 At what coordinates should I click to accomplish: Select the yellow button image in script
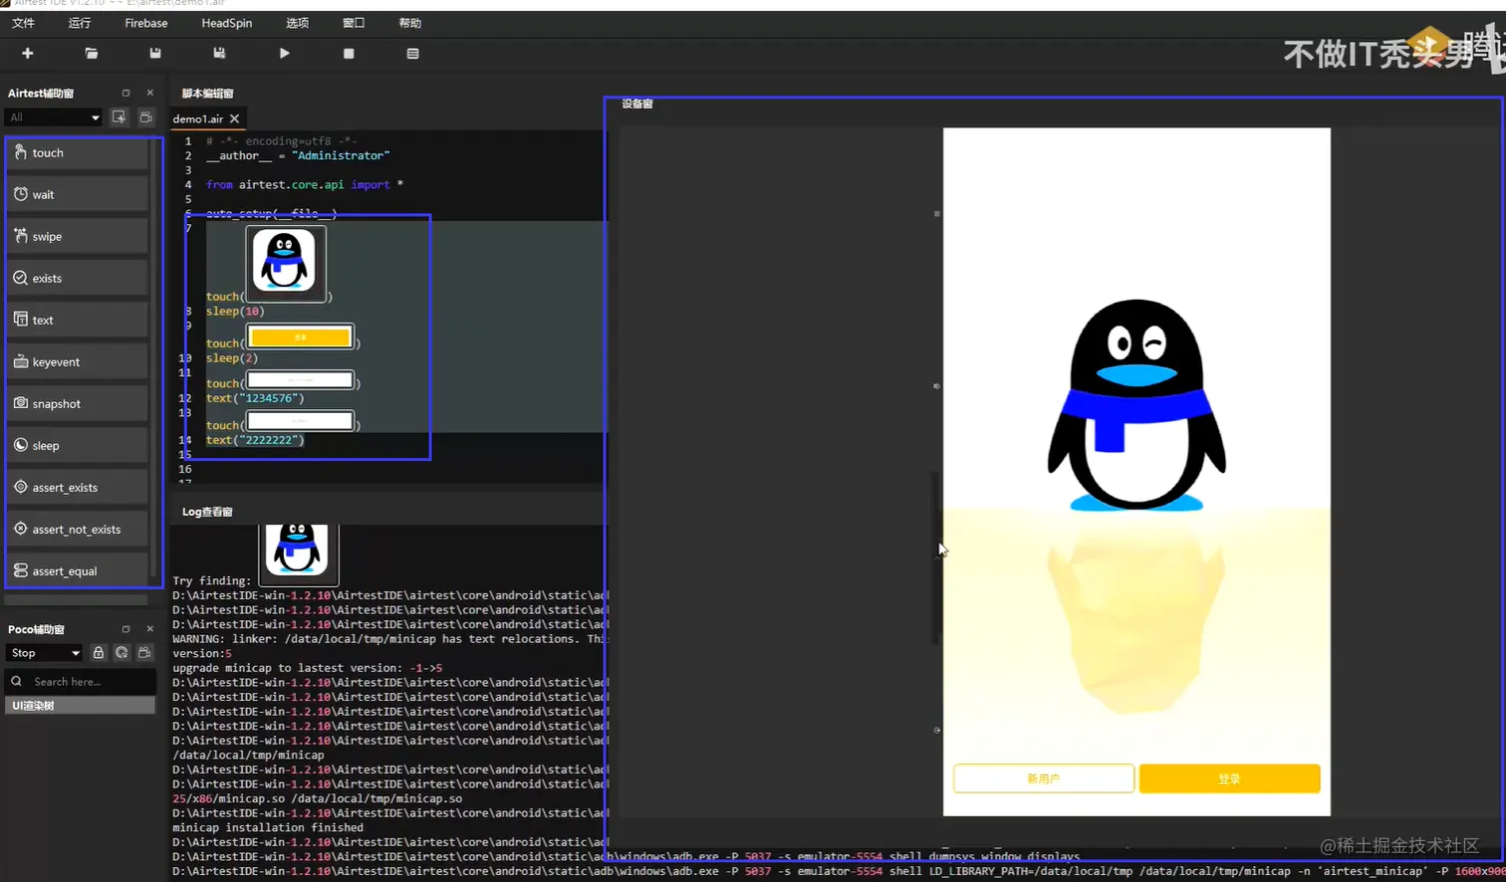point(300,336)
